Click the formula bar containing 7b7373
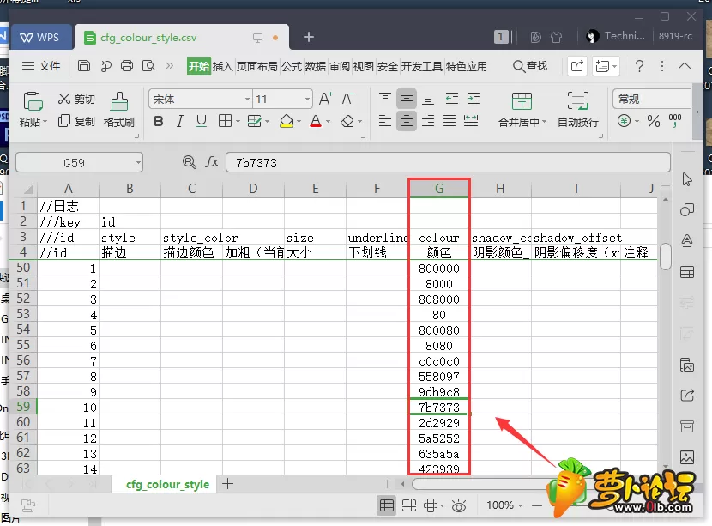 (448, 163)
